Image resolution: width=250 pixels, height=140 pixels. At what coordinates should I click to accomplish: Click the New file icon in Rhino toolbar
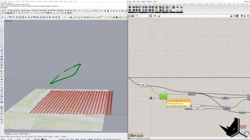tap(2, 13)
